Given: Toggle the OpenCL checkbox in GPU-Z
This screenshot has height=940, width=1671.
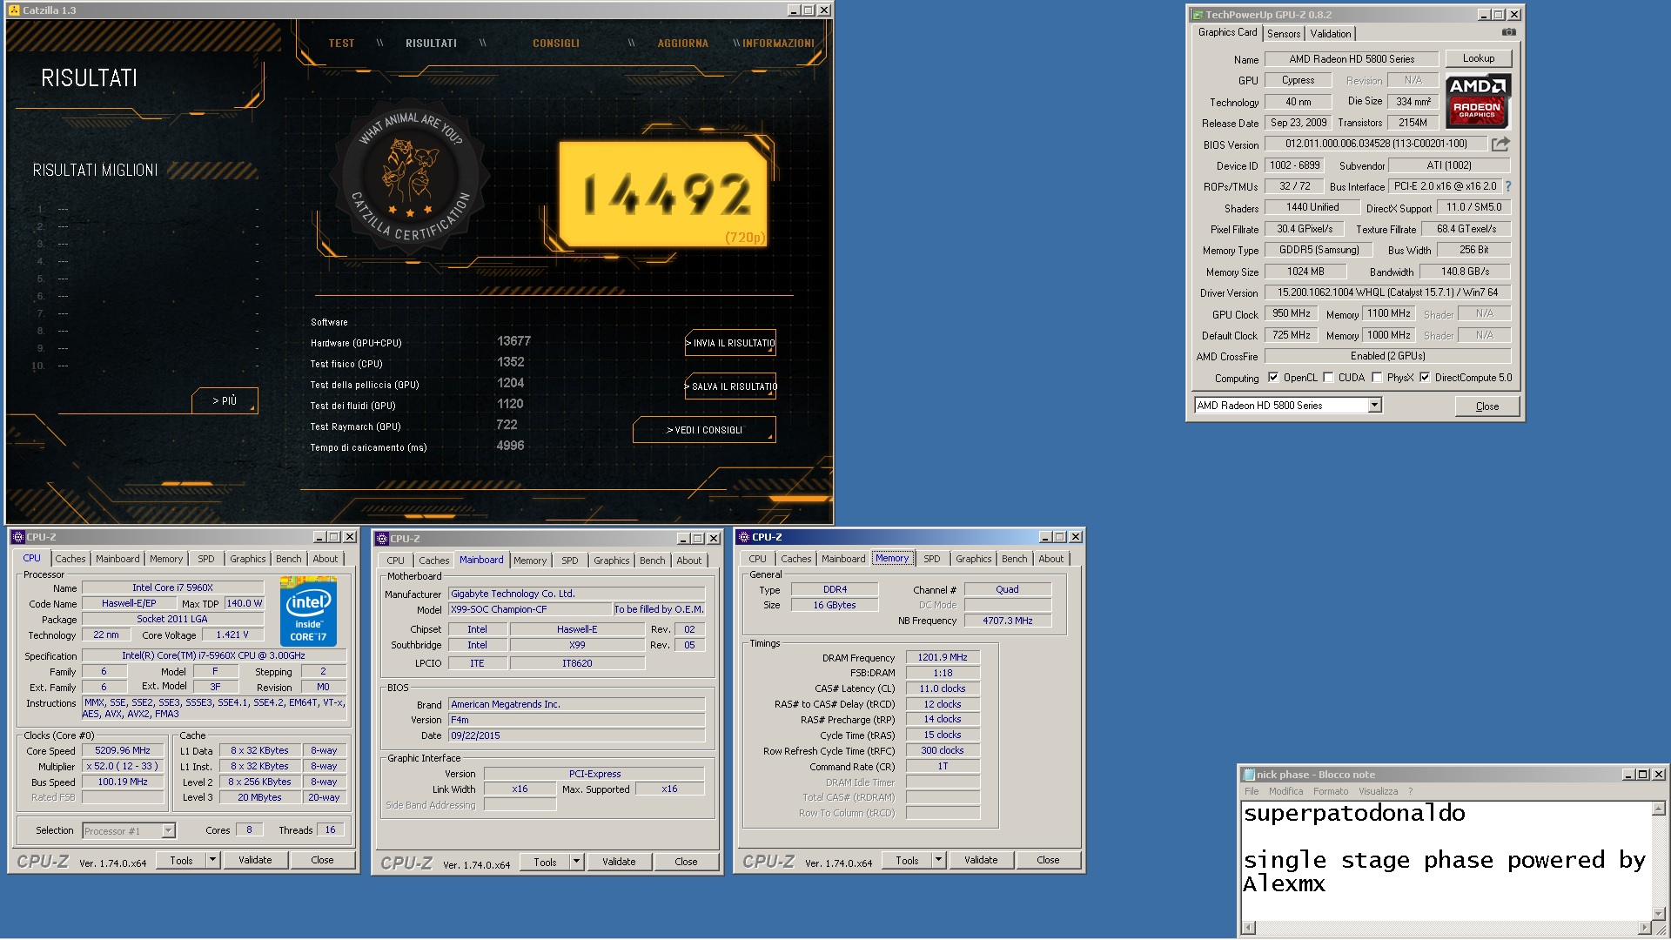Looking at the screenshot, I should [x=1273, y=378].
